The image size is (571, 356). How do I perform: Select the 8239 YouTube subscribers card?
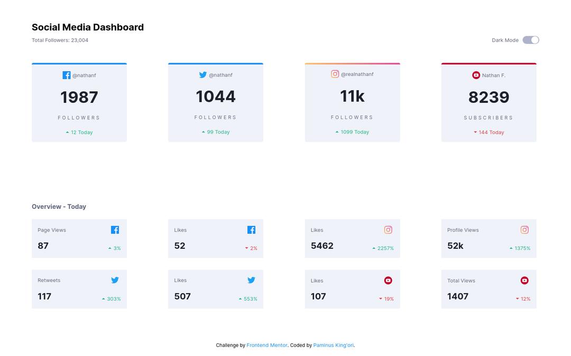pyautogui.click(x=489, y=103)
